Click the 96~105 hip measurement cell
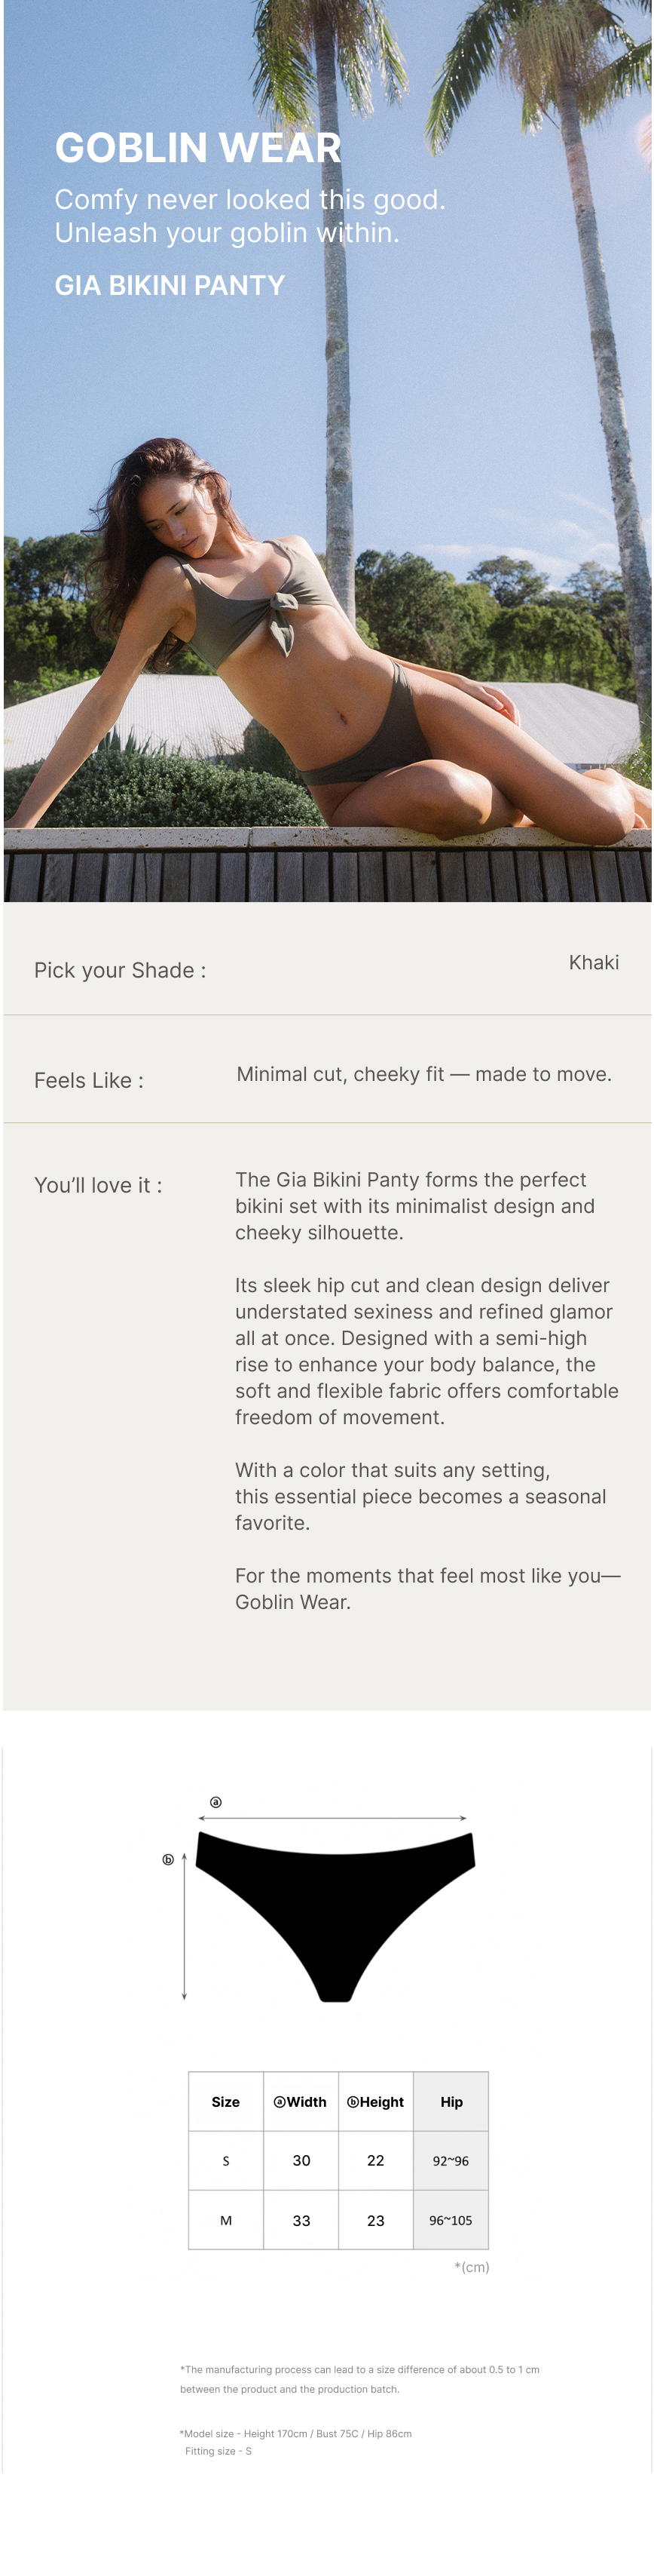Screen dimensions: 654x2576 (x=451, y=2220)
